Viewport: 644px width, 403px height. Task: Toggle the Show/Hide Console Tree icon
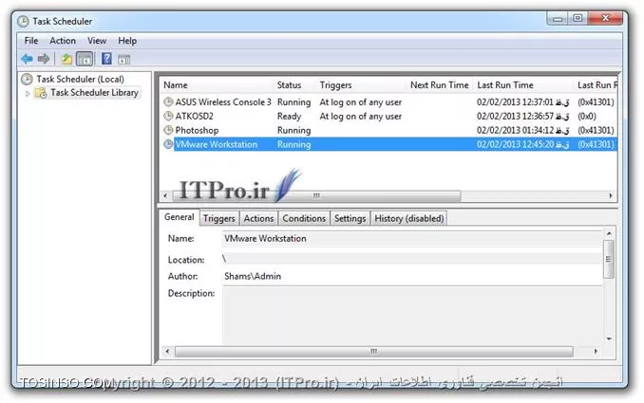coord(85,60)
